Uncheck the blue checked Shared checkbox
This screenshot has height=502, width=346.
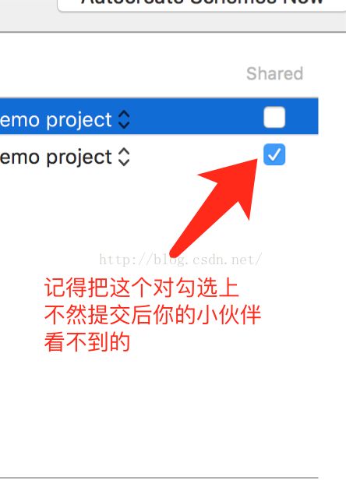pyautogui.click(x=274, y=154)
